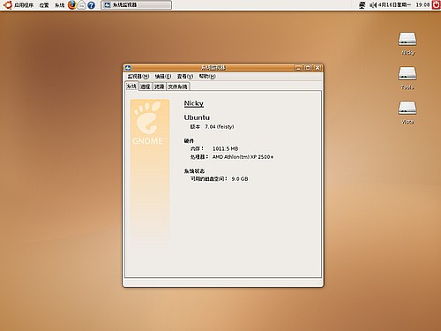Launch the mail client from the panel
The height and width of the screenshot is (331, 441).
click(82, 5)
